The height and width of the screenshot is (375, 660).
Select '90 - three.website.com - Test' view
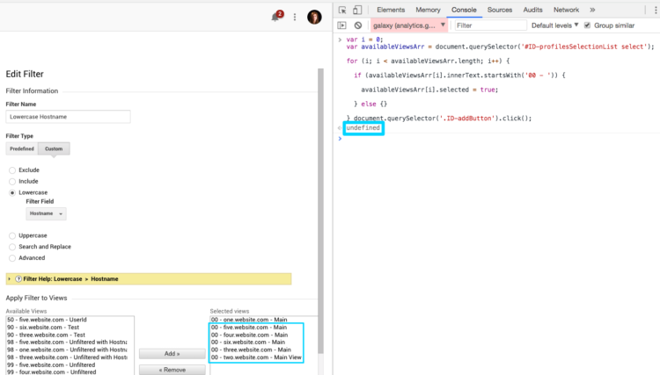coord(70,335)
